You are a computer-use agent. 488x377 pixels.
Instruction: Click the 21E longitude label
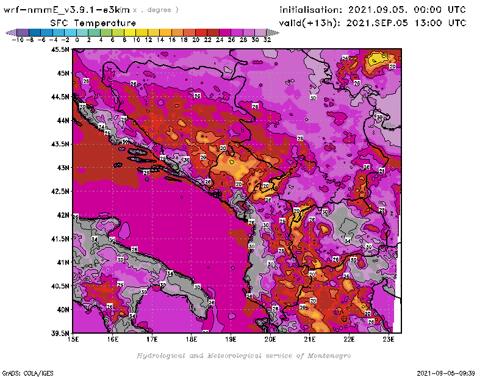(310, 339)
